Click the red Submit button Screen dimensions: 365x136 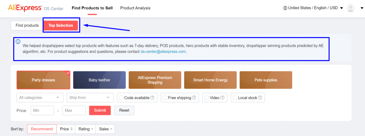point(100,110)
